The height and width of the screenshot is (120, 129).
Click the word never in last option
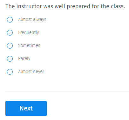point(38,72)
